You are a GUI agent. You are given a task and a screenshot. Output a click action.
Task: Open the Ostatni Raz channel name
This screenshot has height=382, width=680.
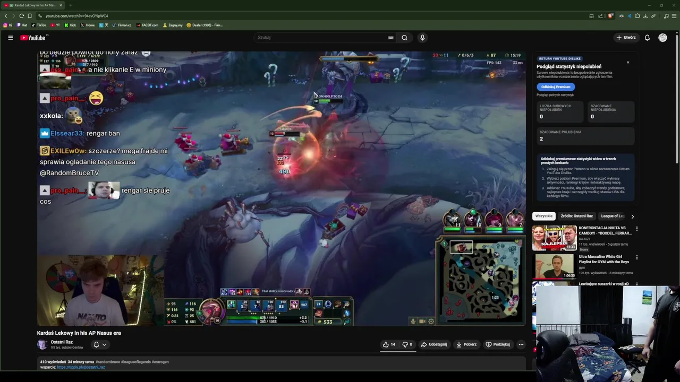point(62,342)
